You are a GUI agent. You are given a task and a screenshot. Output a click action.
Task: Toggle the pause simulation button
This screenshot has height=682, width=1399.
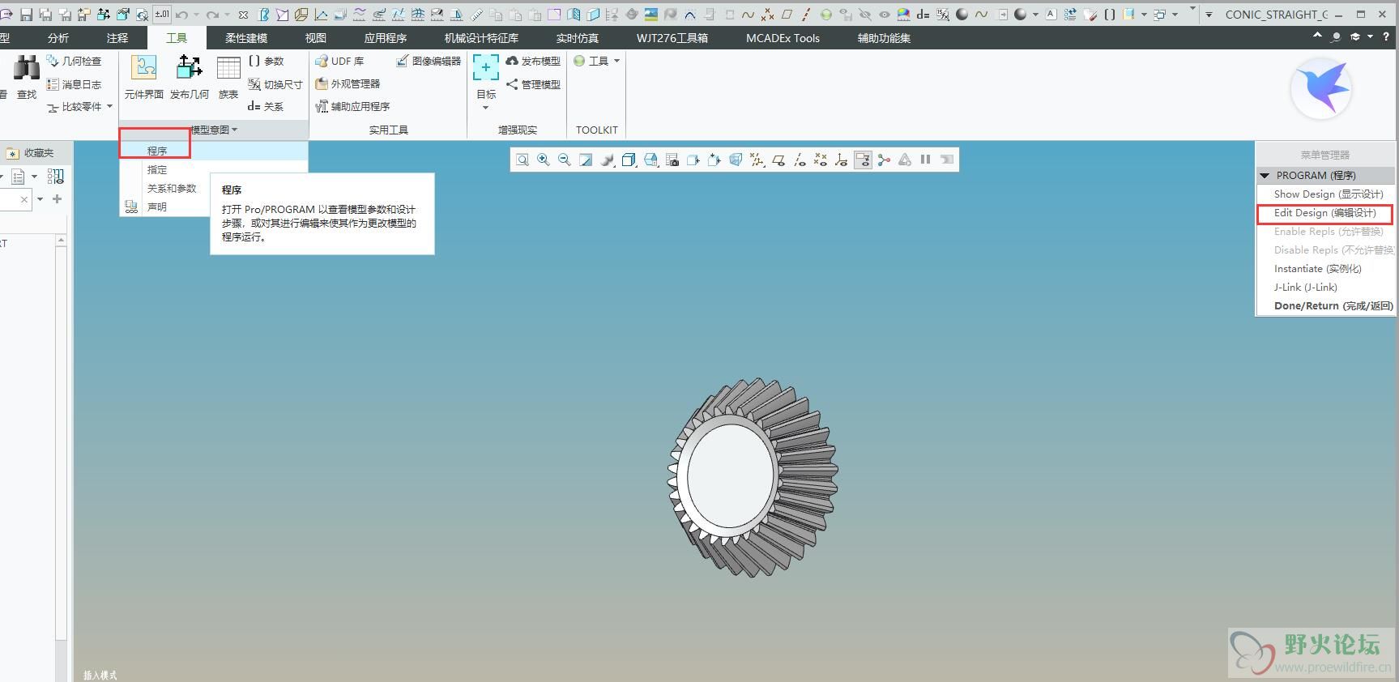[925, 160]
